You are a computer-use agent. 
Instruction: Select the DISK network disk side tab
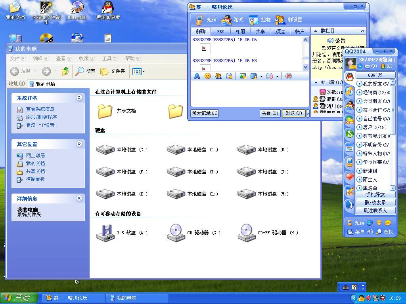click(350, 120)
